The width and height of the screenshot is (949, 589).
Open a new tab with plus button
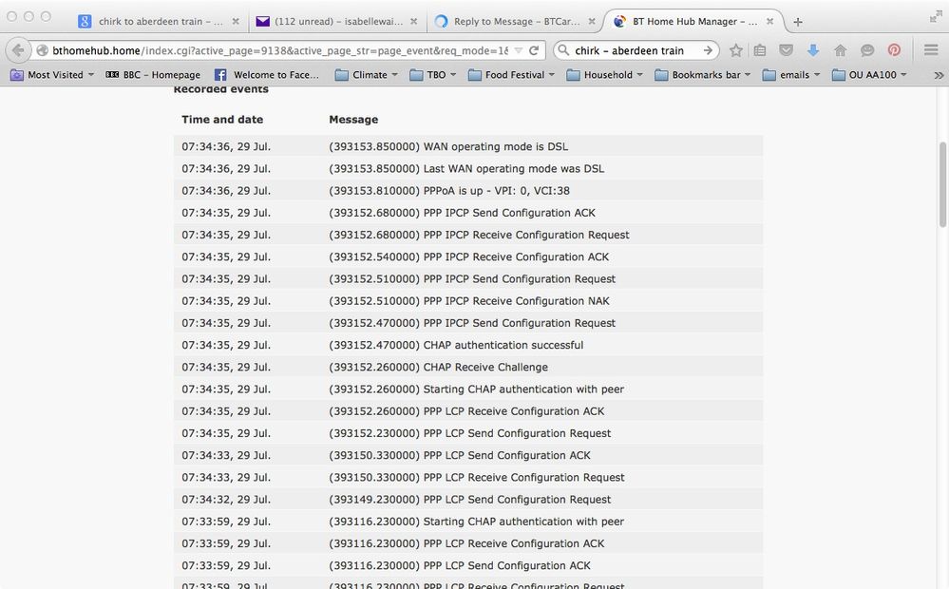pos(798,22)
